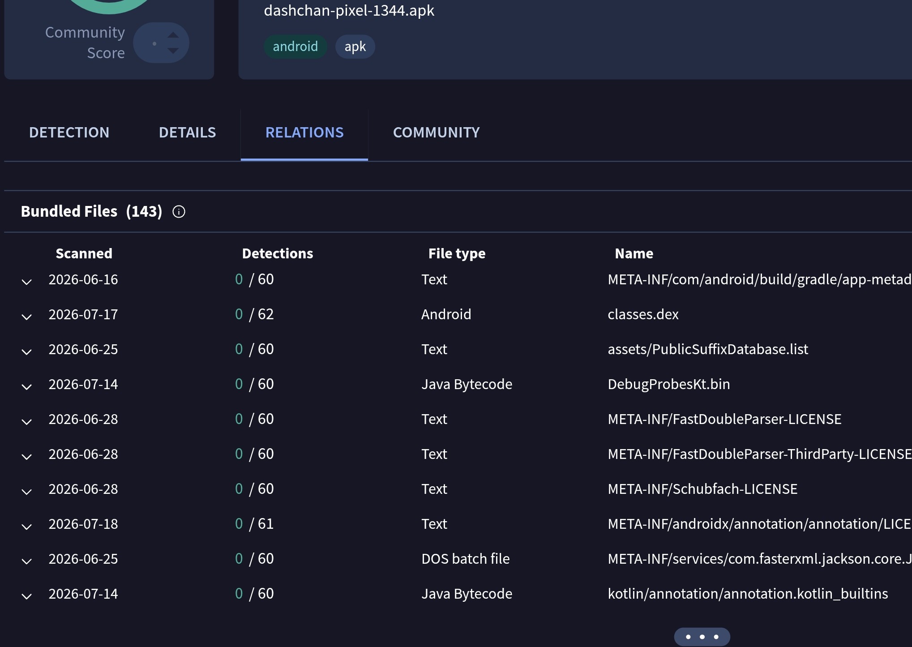Screen dimensions: 912x647
Task: Click the apk tag
Action: click(355, 47)
